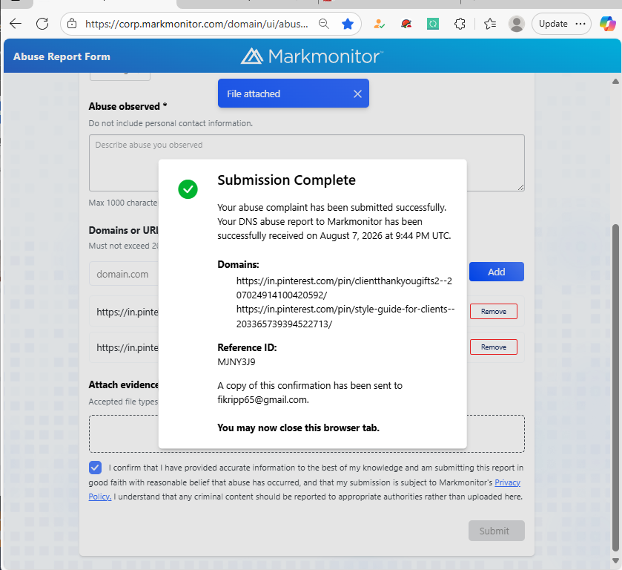The width and height of the screenshot is (622, 570).
Task: Click the page scrollbar down arrow
Action: (x=615, y=561)
